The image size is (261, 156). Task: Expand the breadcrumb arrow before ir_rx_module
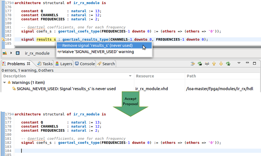pos(11,53)
